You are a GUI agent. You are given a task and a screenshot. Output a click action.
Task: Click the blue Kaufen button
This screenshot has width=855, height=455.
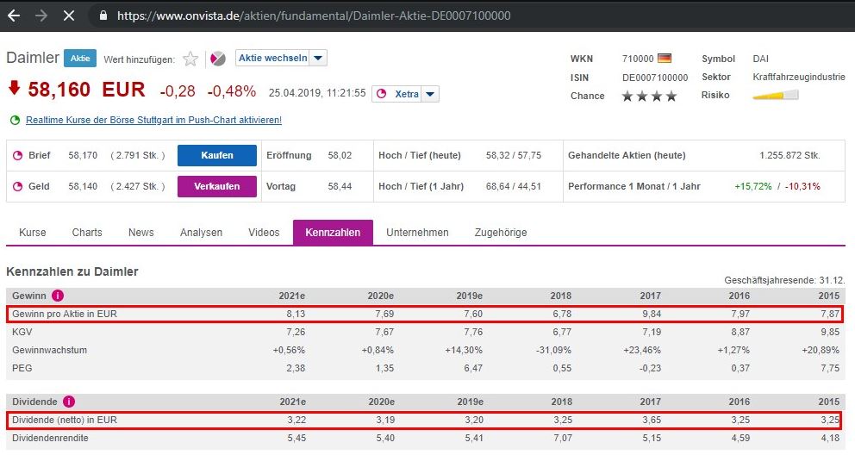click(217, 155)
